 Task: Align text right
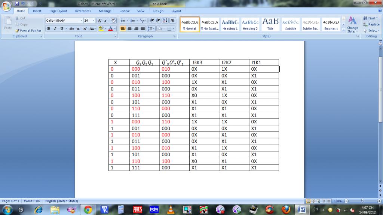pos(136,28)
